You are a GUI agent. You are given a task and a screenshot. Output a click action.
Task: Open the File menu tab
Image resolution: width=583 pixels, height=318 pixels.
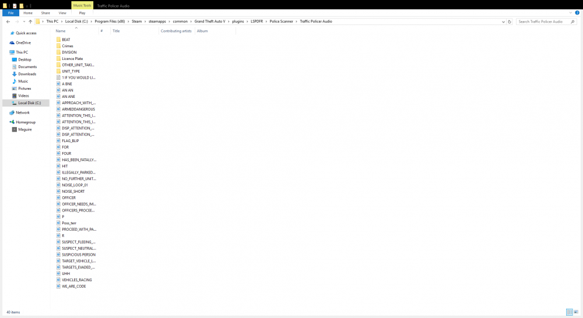click(10, 13)
